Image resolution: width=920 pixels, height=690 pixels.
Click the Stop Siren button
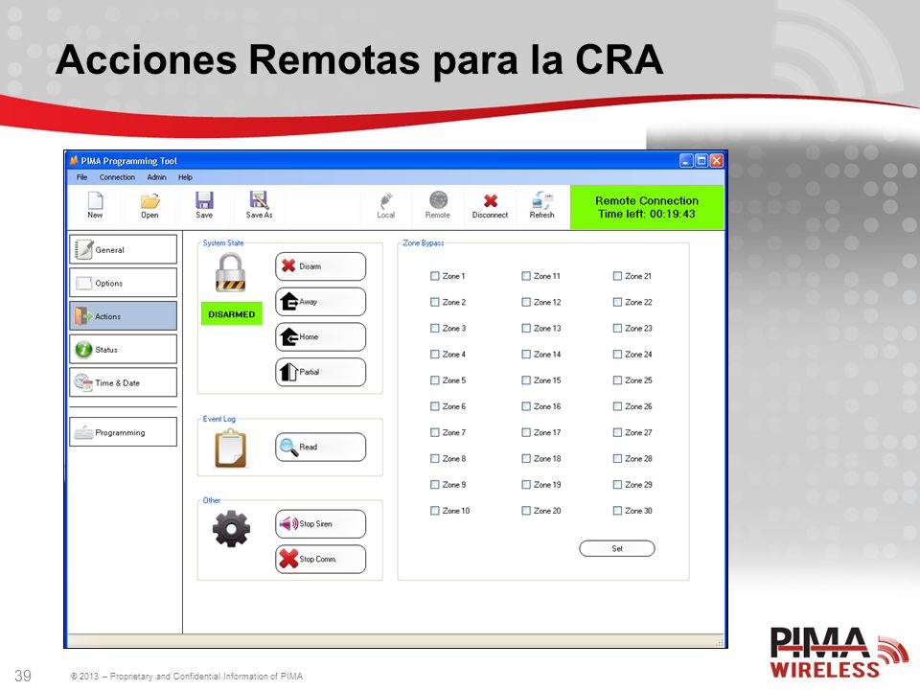320,524
